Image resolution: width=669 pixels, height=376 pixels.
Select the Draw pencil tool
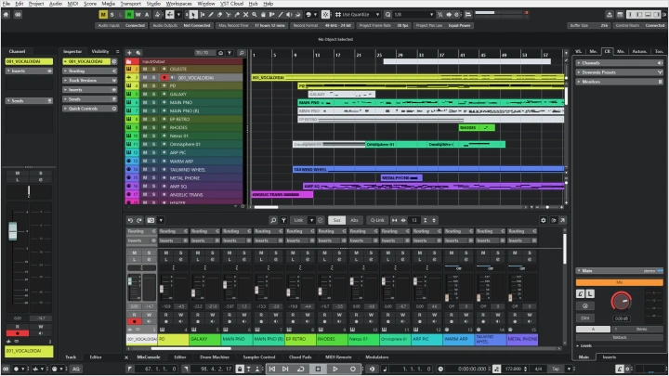pyautogui.click(x=211, y=15)
